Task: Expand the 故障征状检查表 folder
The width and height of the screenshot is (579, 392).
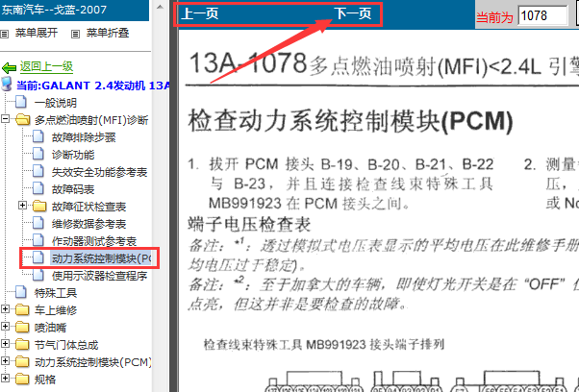Action: (22, 206)
